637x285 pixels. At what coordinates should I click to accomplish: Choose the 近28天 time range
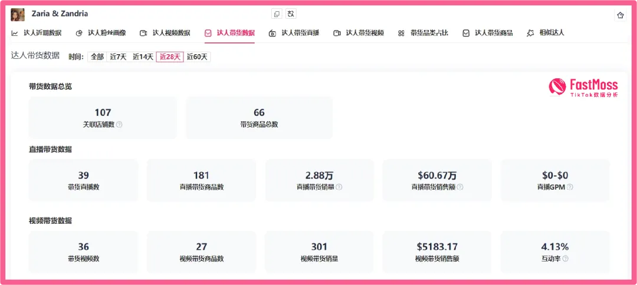[x=170, y=57]
